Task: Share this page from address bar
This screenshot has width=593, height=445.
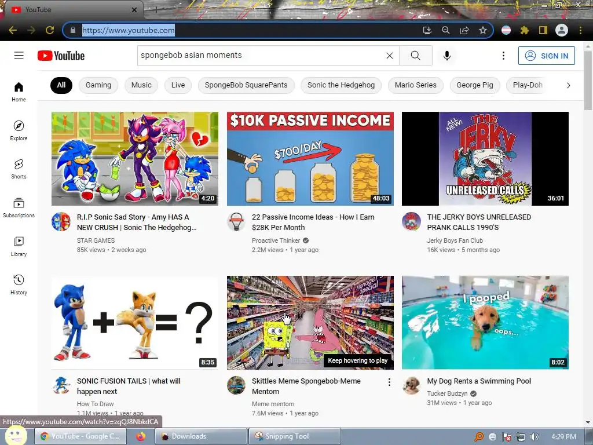Action: click(464, 30)
